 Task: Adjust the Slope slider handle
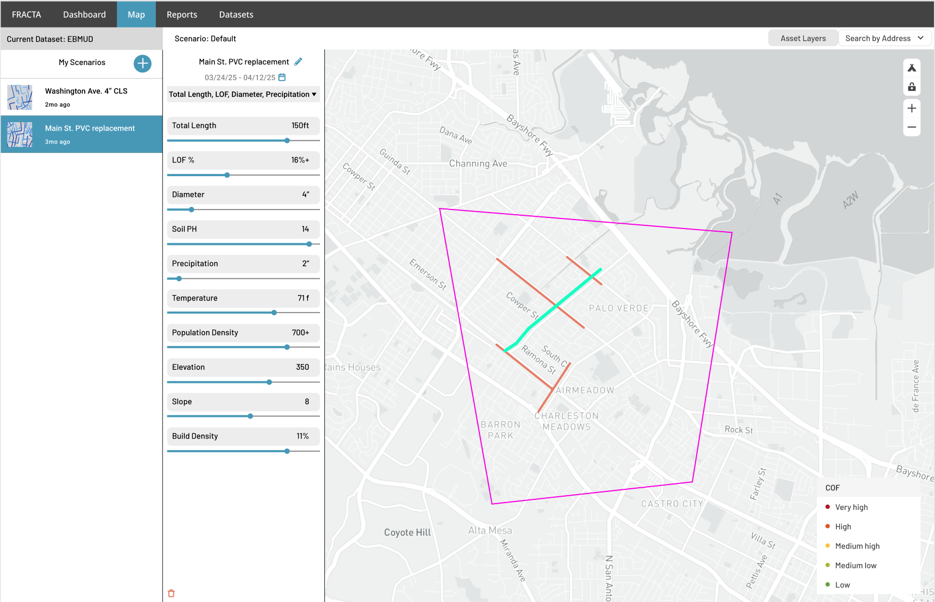click(251, 416)
